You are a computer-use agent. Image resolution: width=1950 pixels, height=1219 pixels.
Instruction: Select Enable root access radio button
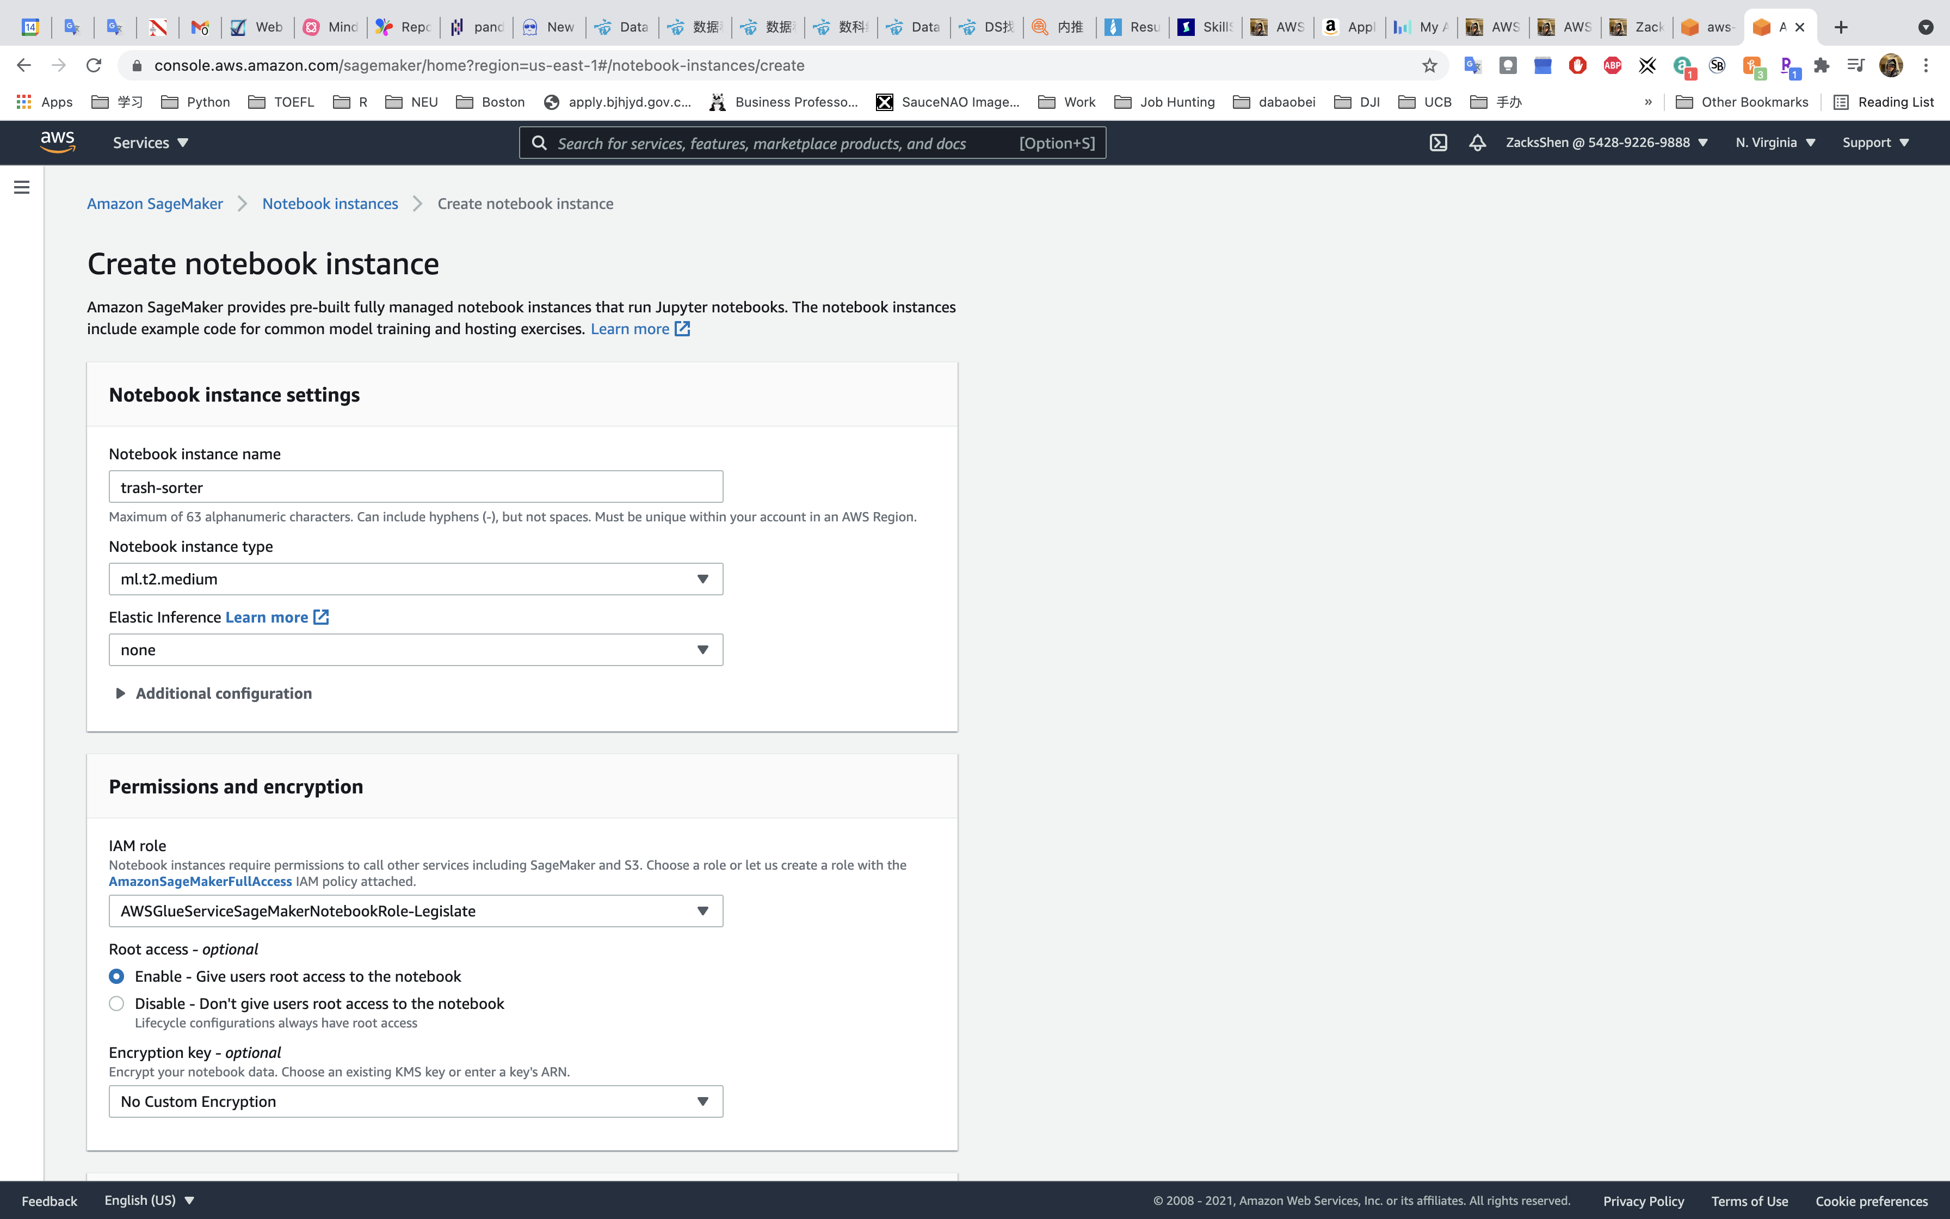coord(117,976)
